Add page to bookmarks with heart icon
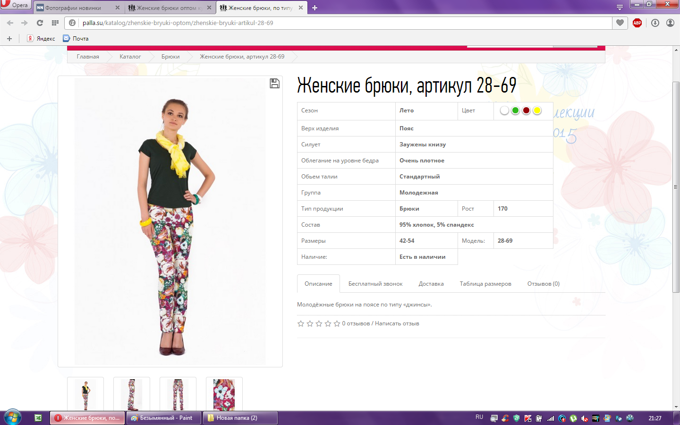 tap(620, 23)
